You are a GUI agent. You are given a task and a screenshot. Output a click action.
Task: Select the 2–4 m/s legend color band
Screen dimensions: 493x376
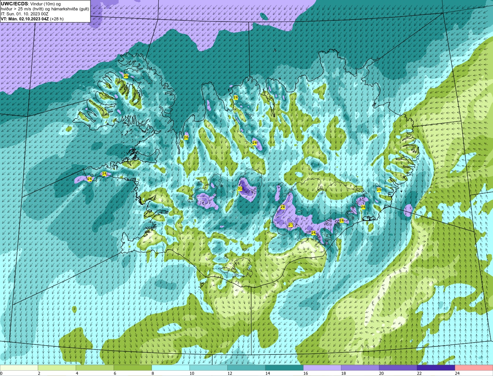57,368
